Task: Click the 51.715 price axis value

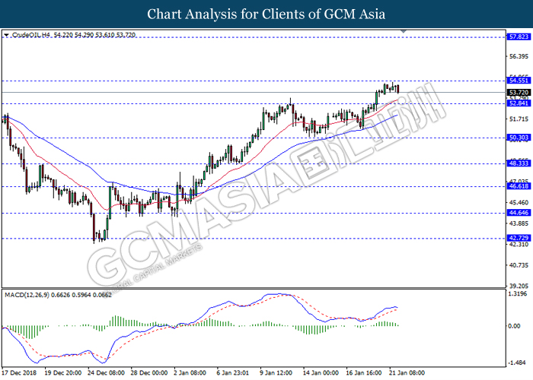Action: pyautogui.click(x=519, y=119)
